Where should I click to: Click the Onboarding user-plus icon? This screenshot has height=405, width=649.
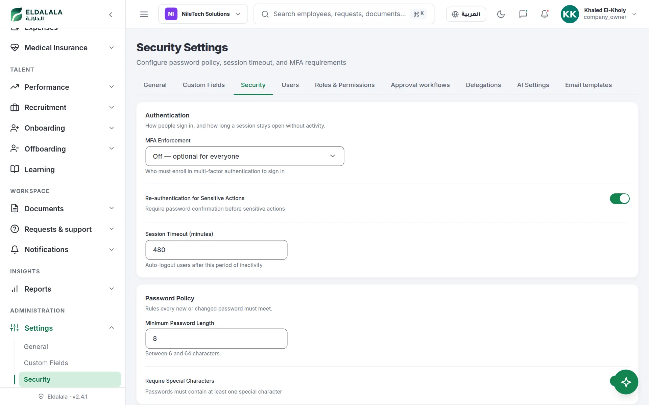[15, 128]
